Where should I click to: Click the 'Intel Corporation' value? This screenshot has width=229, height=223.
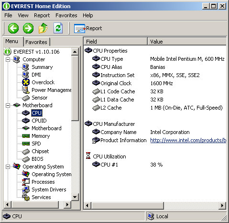point(170,132)
